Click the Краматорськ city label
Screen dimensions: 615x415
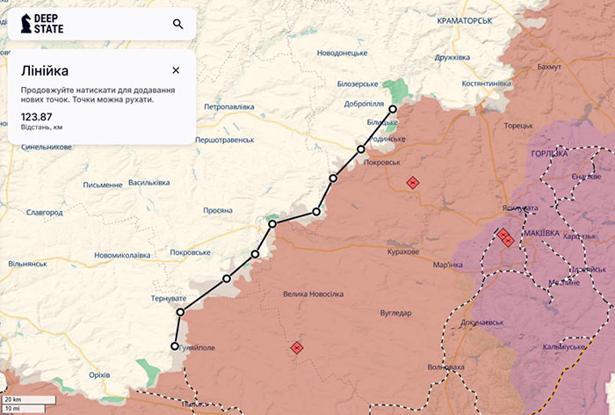pyautogui.click(x=464, y=19)
